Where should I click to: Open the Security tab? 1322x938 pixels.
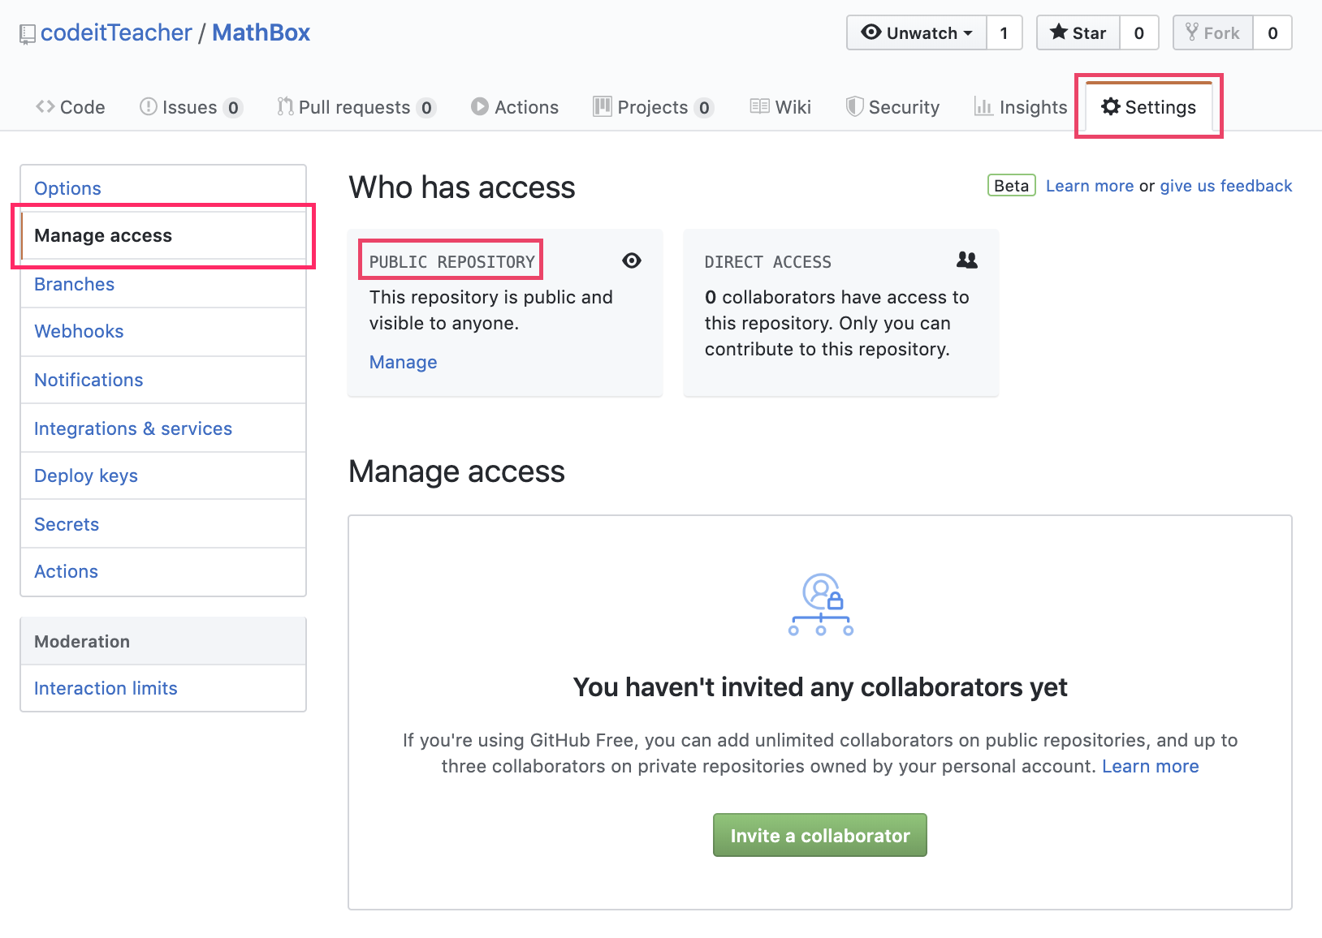point(892,107)
